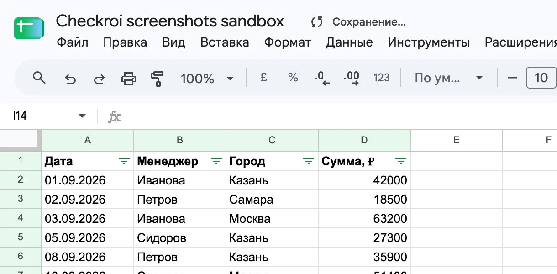Open filter for 'Сумма, ₽' column
The image size is (557, 274).
coord(401,161)
